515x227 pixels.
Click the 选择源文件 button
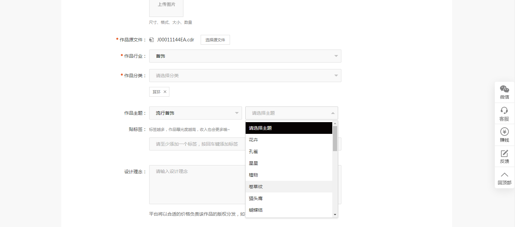[215, 40]
